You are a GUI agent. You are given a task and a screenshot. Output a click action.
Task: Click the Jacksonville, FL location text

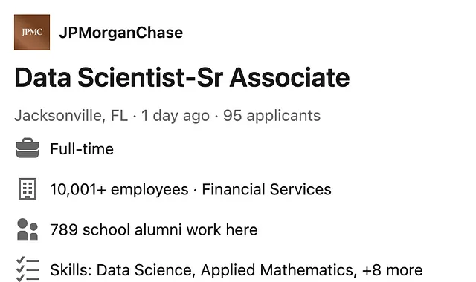[x=71, y=116]
